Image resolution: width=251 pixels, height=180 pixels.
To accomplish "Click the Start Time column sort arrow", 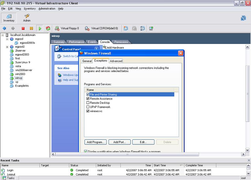I will (x=181, y=165).
